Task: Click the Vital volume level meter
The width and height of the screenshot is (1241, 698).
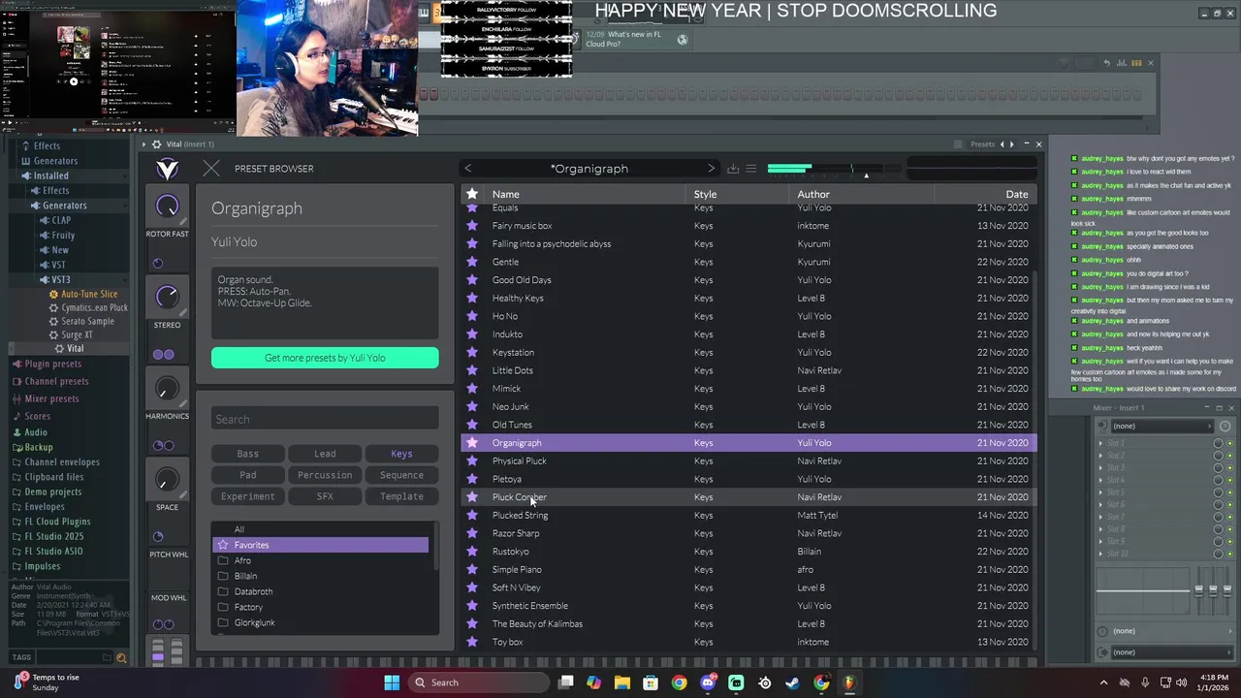Action: [x=834, y=169]
